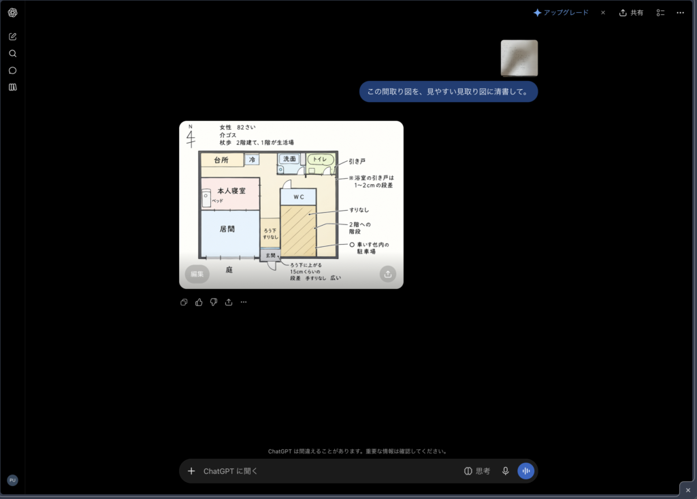Dismiss the upgrade prompt with X
Screen dimensions: 697x499
[x=603, y=12]
